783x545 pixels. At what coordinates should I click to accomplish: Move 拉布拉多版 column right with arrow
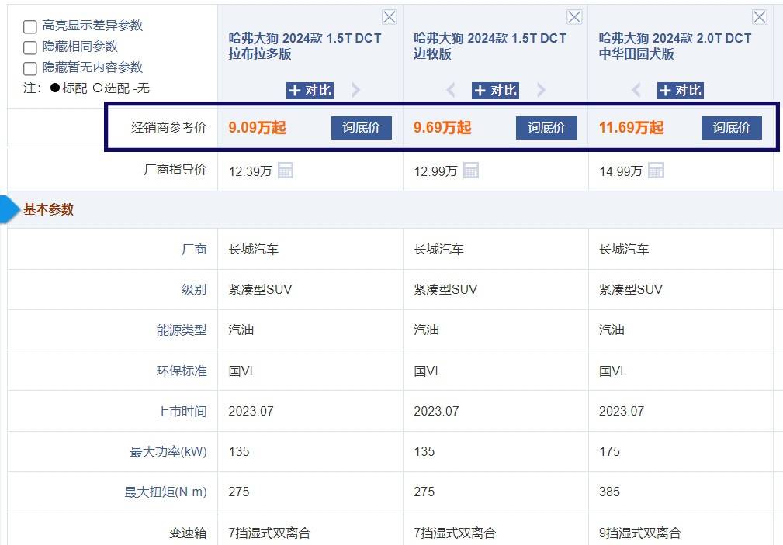tap(355, 91)
